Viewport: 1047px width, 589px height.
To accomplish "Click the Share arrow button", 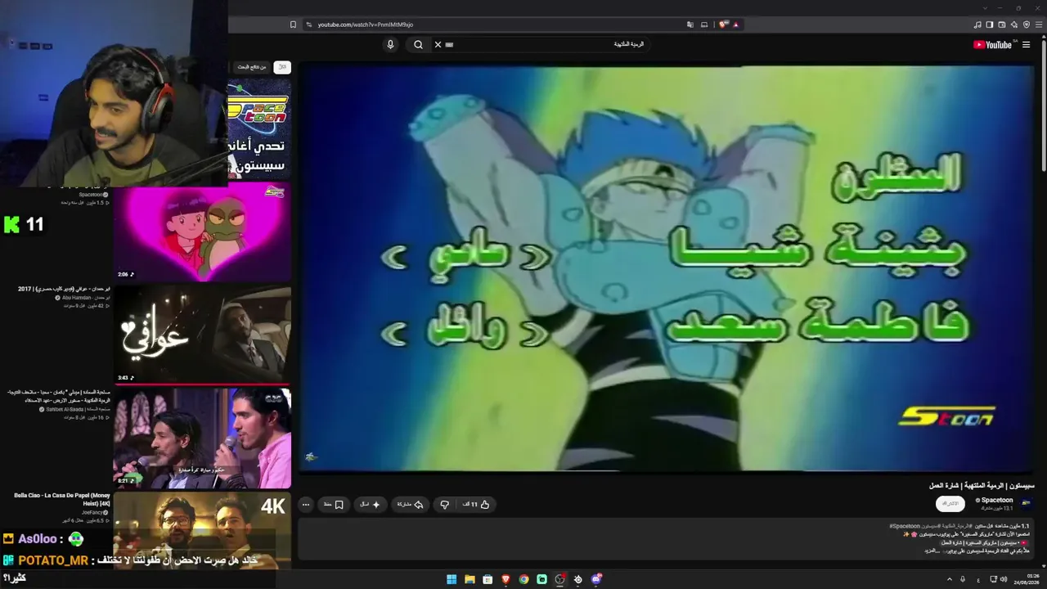I will coord(410,505).
